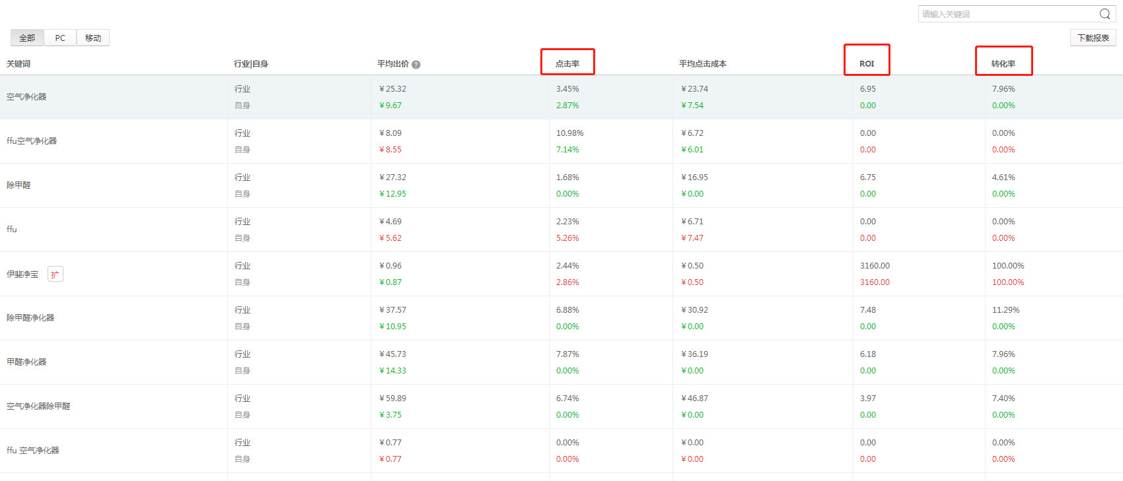Switch to the PC tab
This screenshot has width=1123, height=481.
tap(60, 38)
